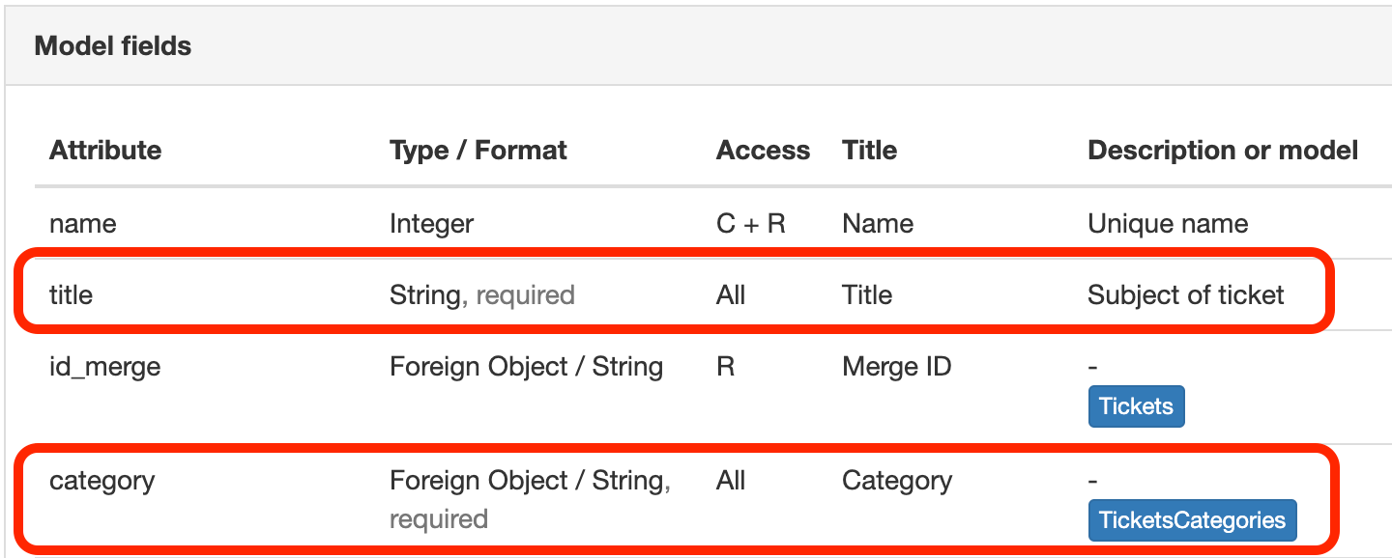Click the Access column header
Screen dimensions: 1392x558
[x=763, y=151]
